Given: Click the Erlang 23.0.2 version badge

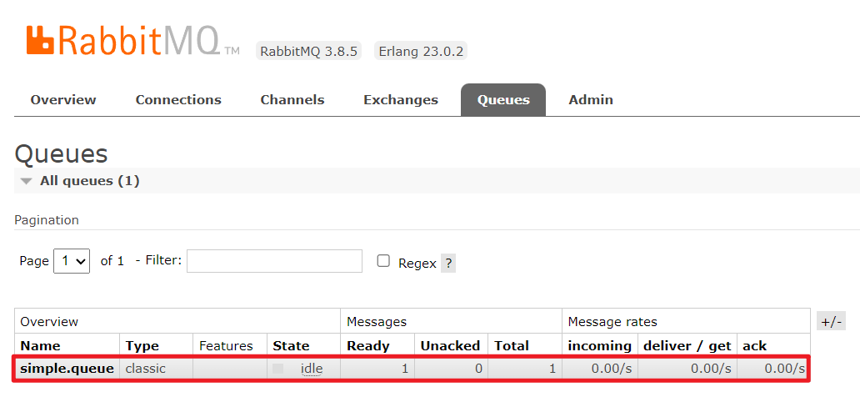Looking at the screenshot, I should pos(421,52).
